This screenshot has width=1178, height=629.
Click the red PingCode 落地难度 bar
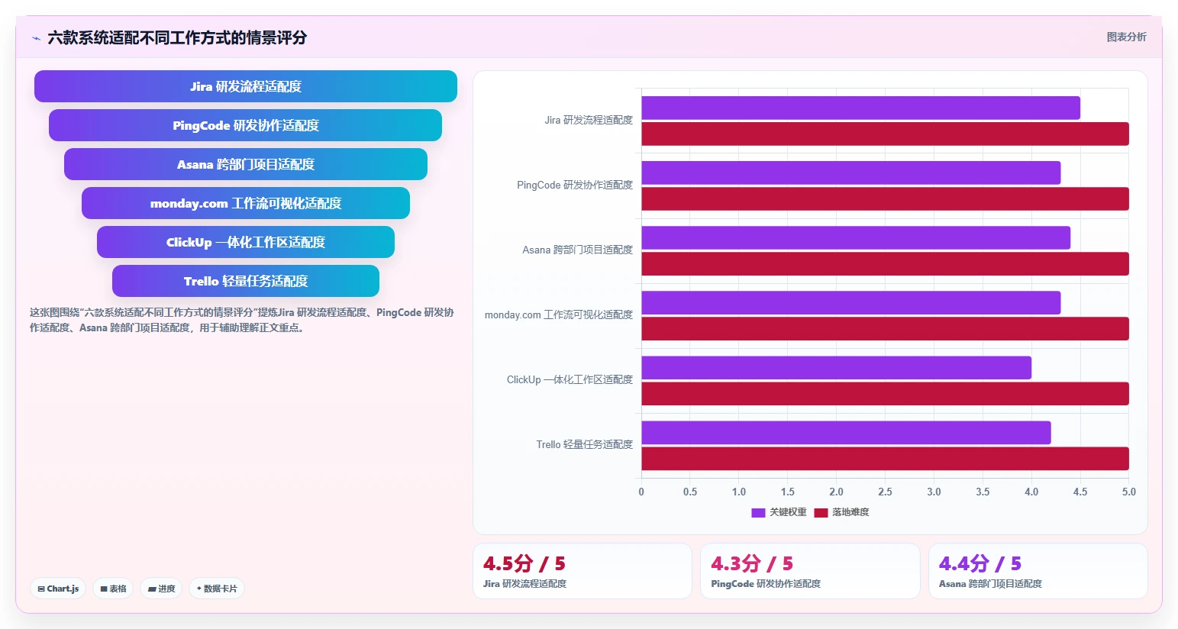point(885,198)
